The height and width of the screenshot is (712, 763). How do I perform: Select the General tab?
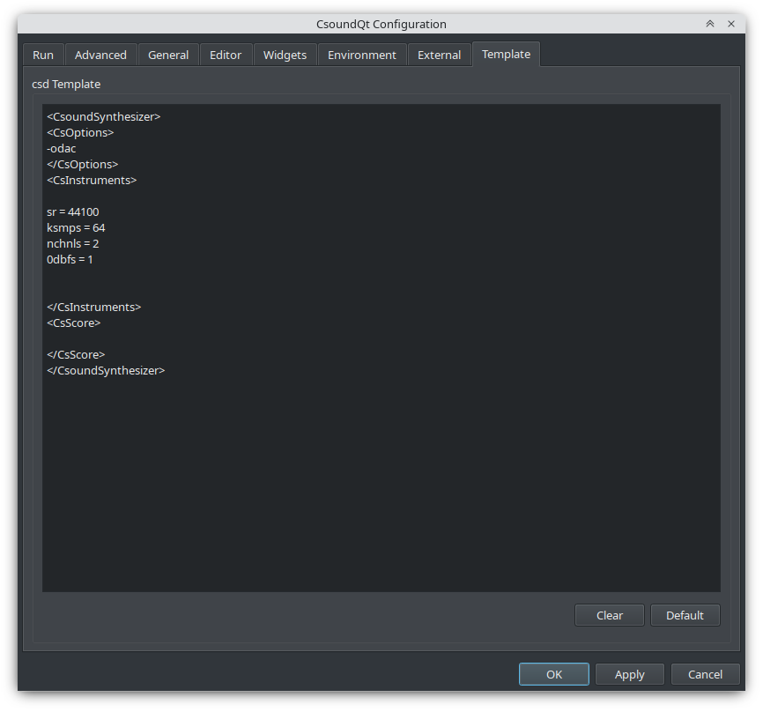168,55
